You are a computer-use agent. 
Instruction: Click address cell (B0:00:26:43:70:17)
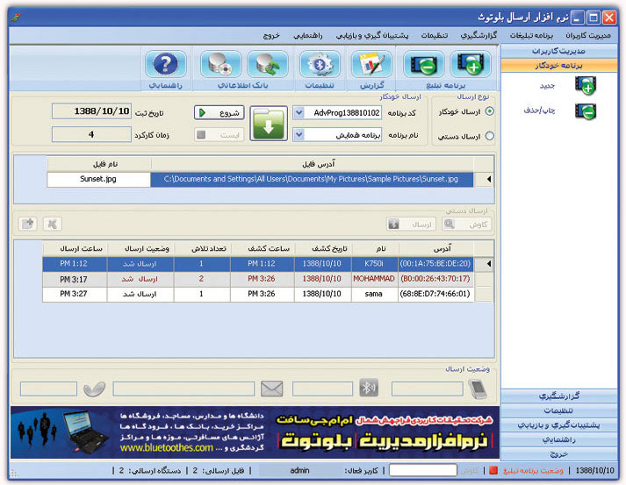[436, 279]
